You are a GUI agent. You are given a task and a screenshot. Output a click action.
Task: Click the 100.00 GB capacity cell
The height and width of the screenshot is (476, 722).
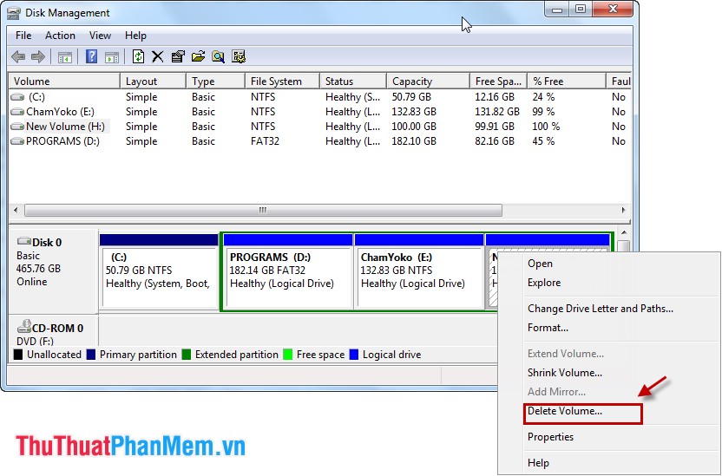click(413, 127)
